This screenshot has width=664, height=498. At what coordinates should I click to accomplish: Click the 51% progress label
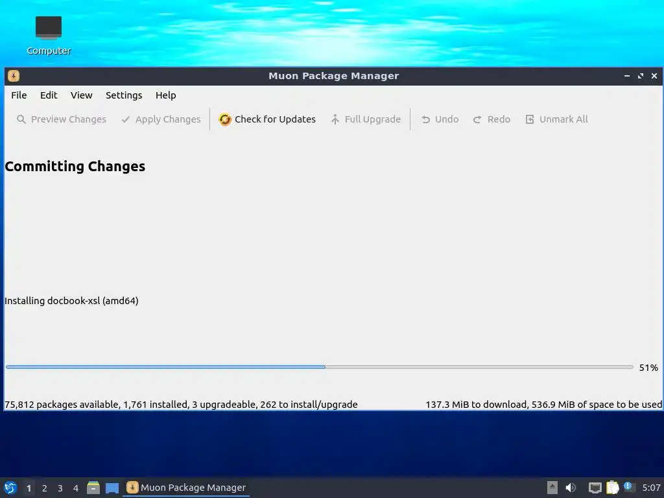(x=648, y=368)
